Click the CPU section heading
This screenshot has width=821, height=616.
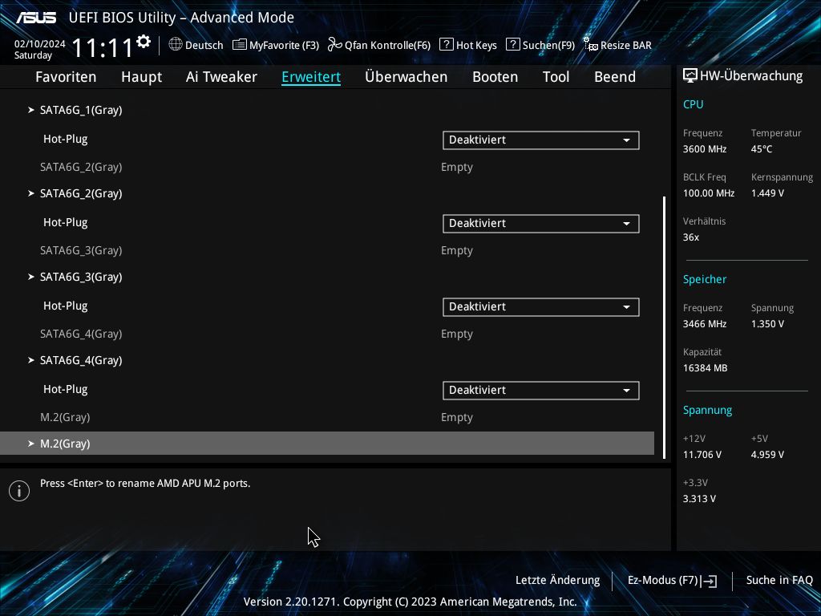click(x=694, y=104)
